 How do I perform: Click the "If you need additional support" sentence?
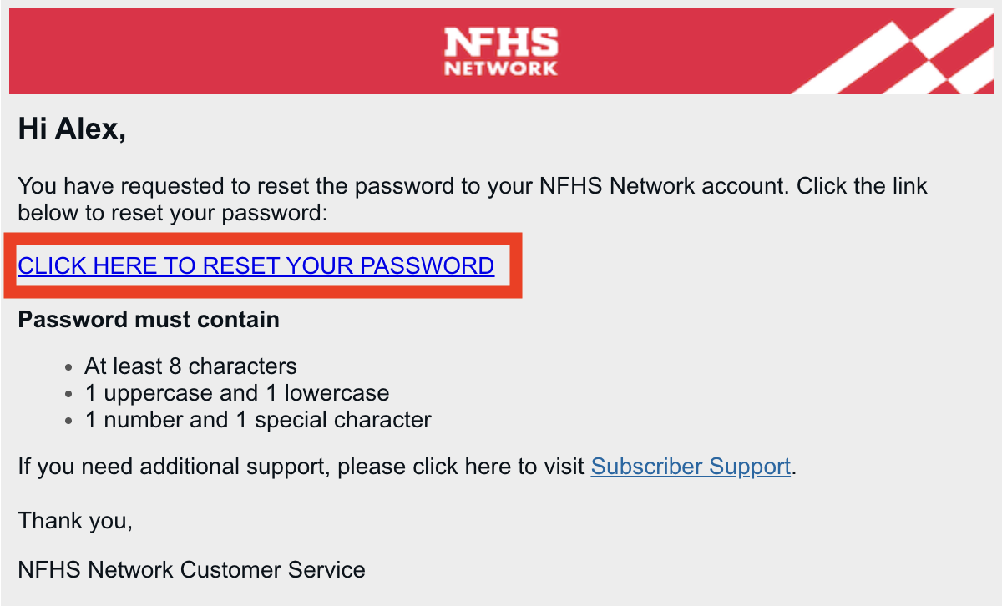301,466
